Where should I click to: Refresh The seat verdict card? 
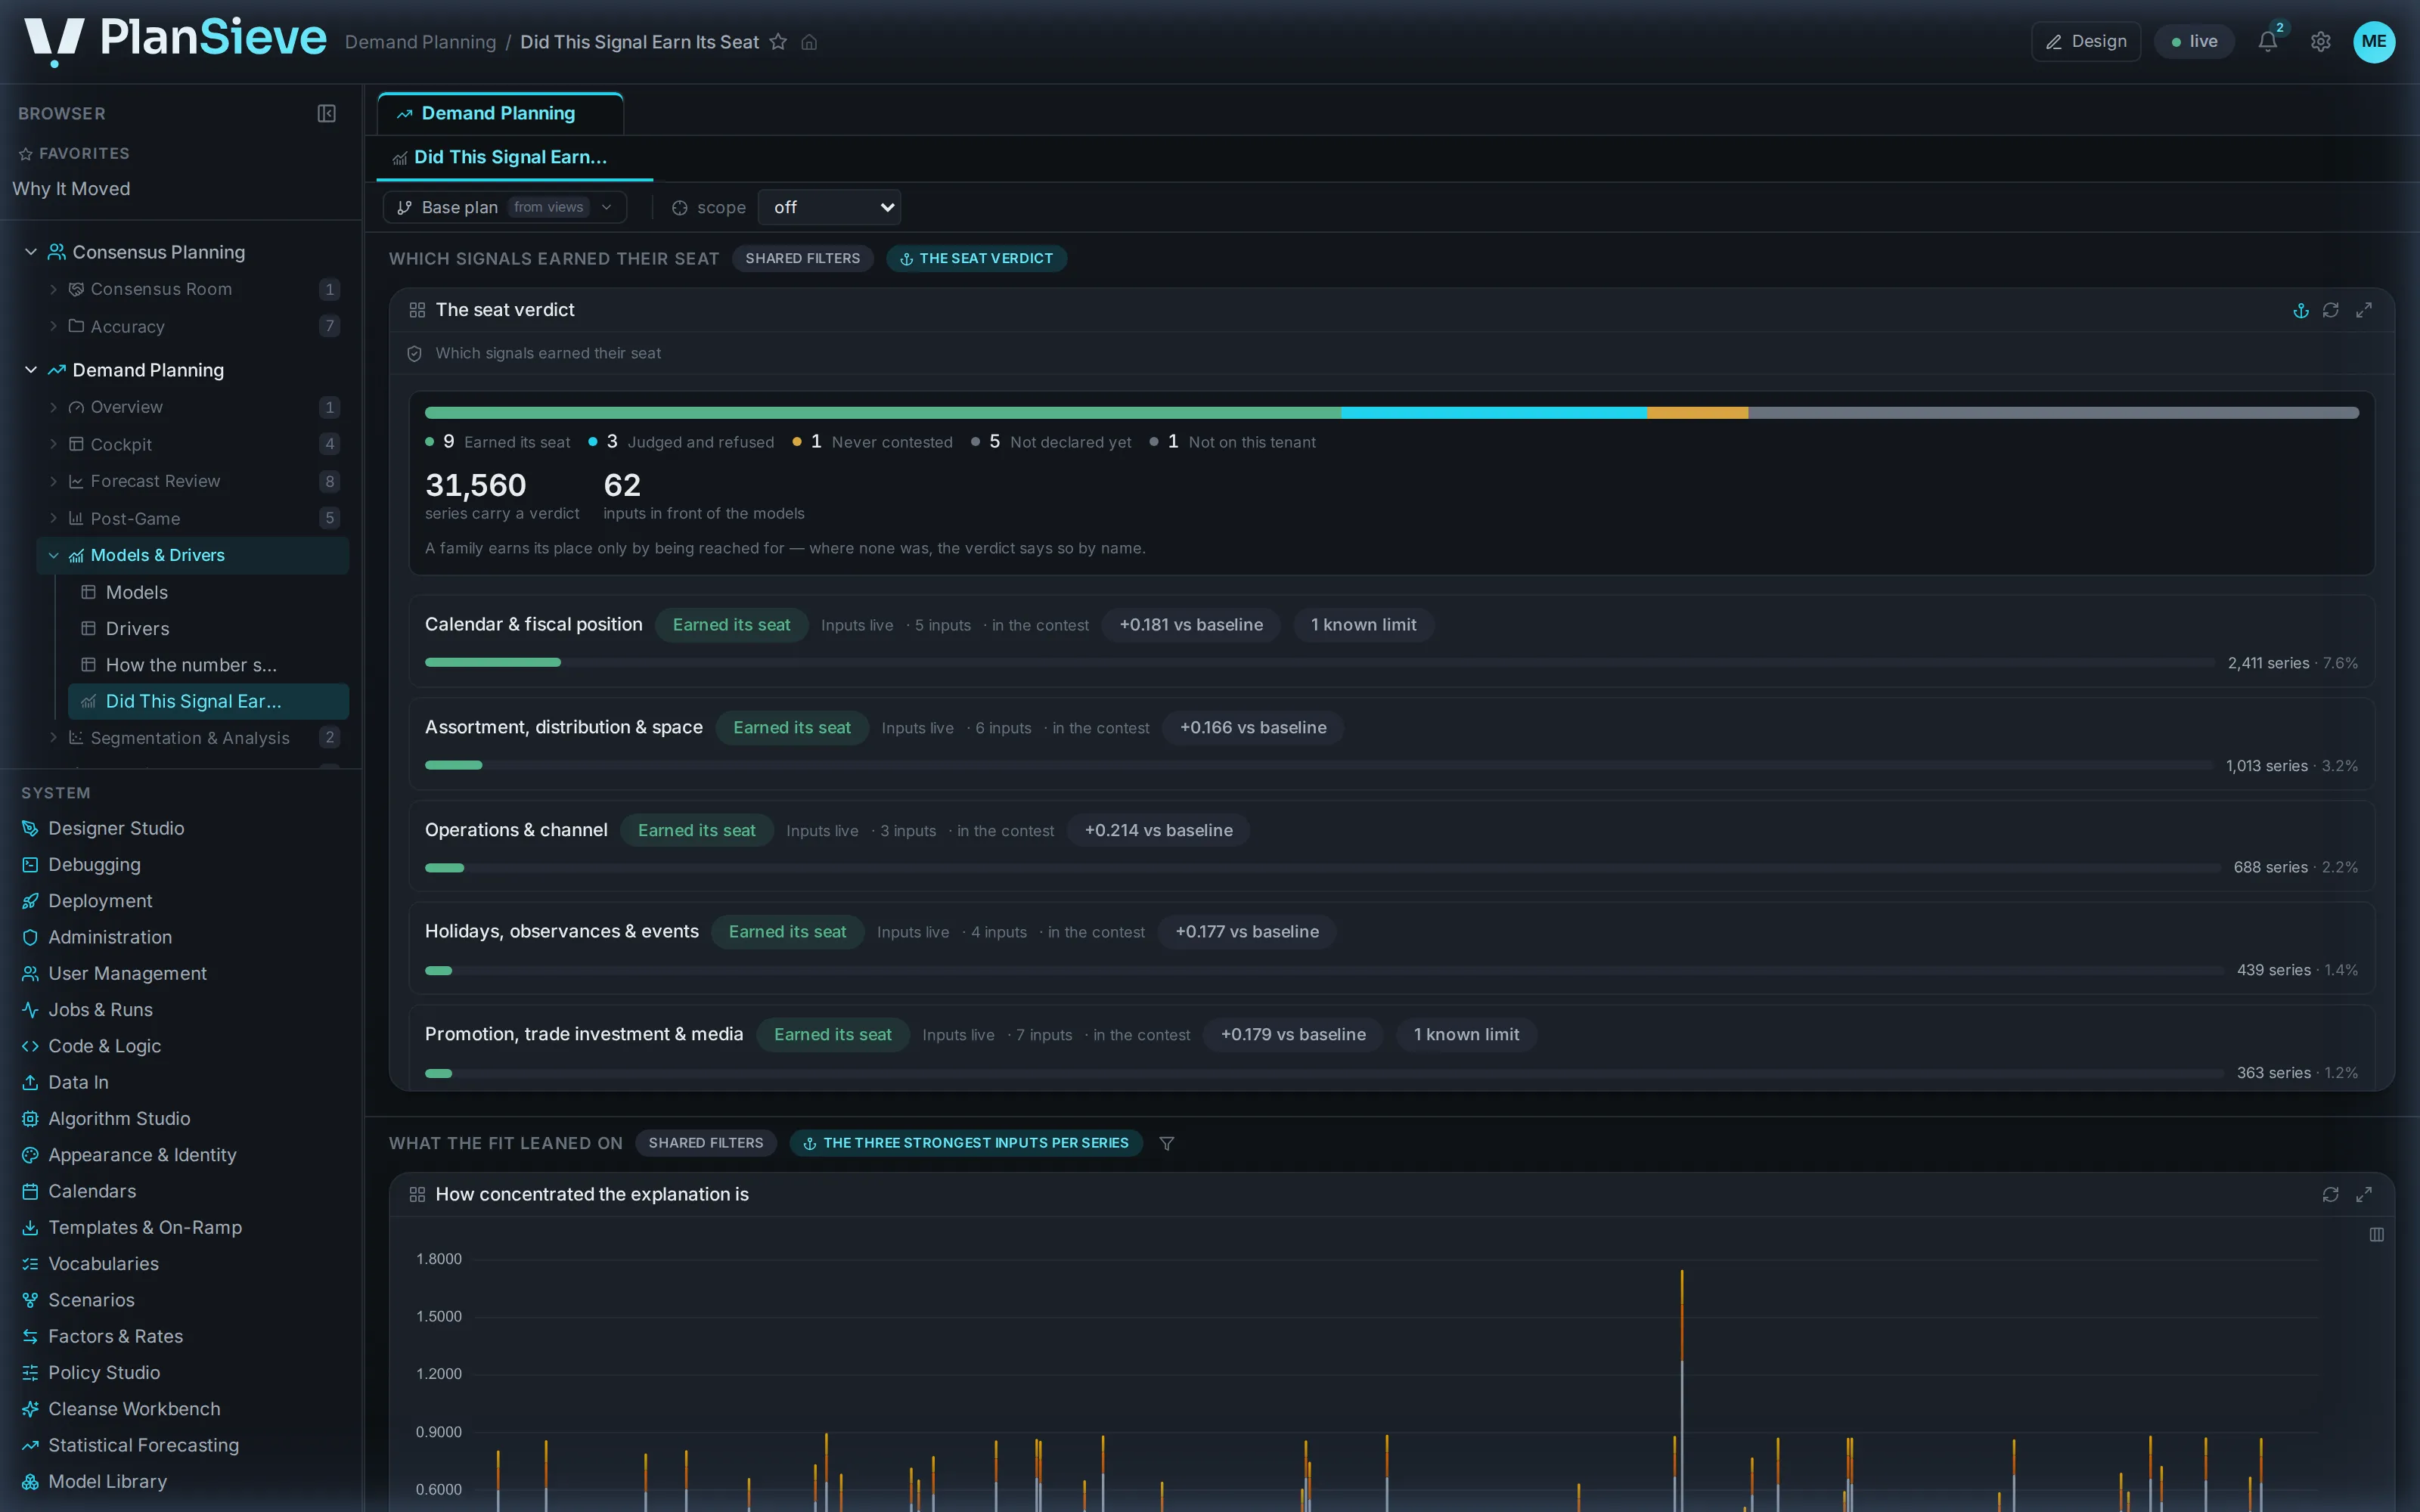coord(2330,310)
